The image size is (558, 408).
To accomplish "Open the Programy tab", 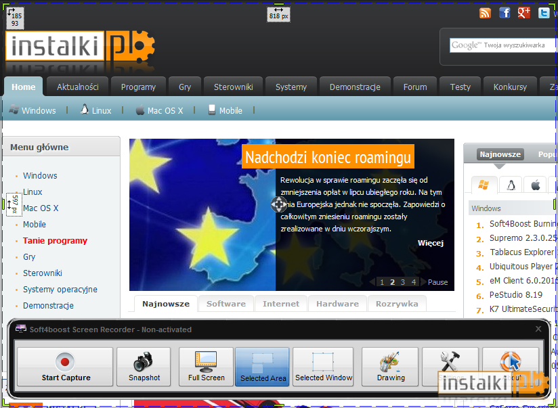I will [138, 87].
